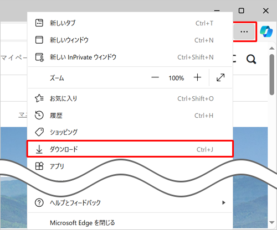This screenshot has width=277, height=230.
Task: Click the Ctrl+H shortcut text
Action: 204,116
